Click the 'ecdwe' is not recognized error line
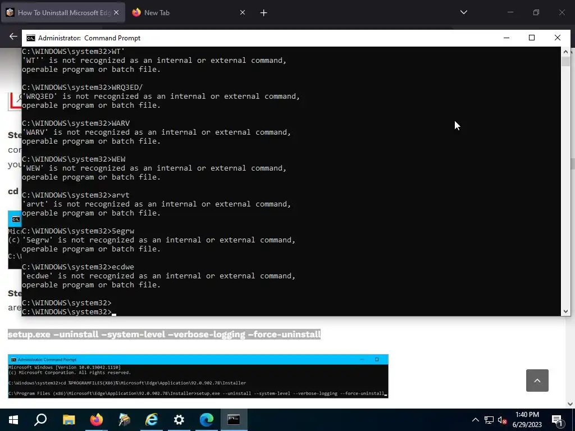The width and height of the screenshot is (575, 431). point(158,276)
